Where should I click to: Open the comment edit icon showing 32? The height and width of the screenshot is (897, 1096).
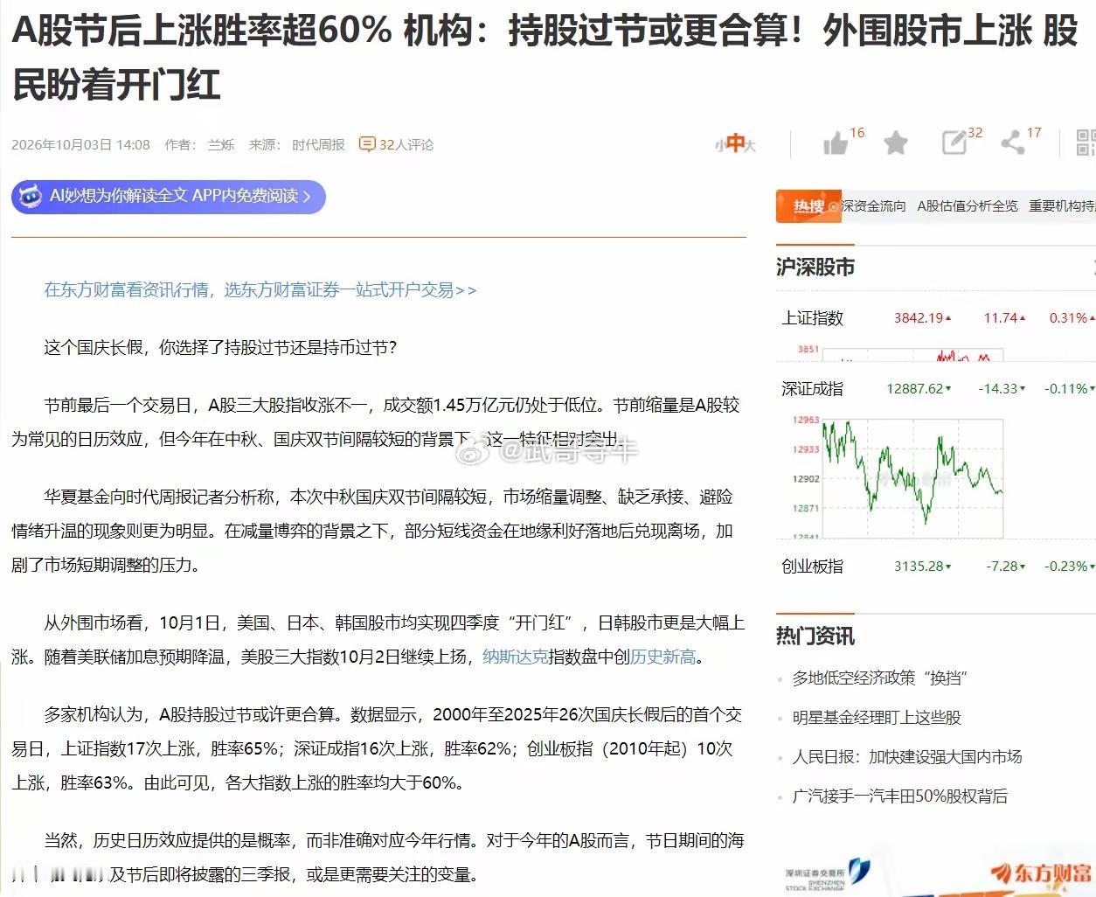(x=954, y=143)
